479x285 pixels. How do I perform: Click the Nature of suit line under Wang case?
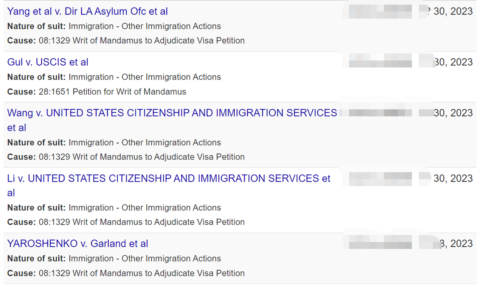click(114, 142)
